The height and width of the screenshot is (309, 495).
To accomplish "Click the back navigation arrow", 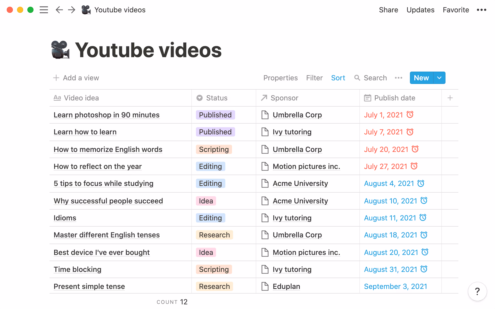I will tap(59, 10).
